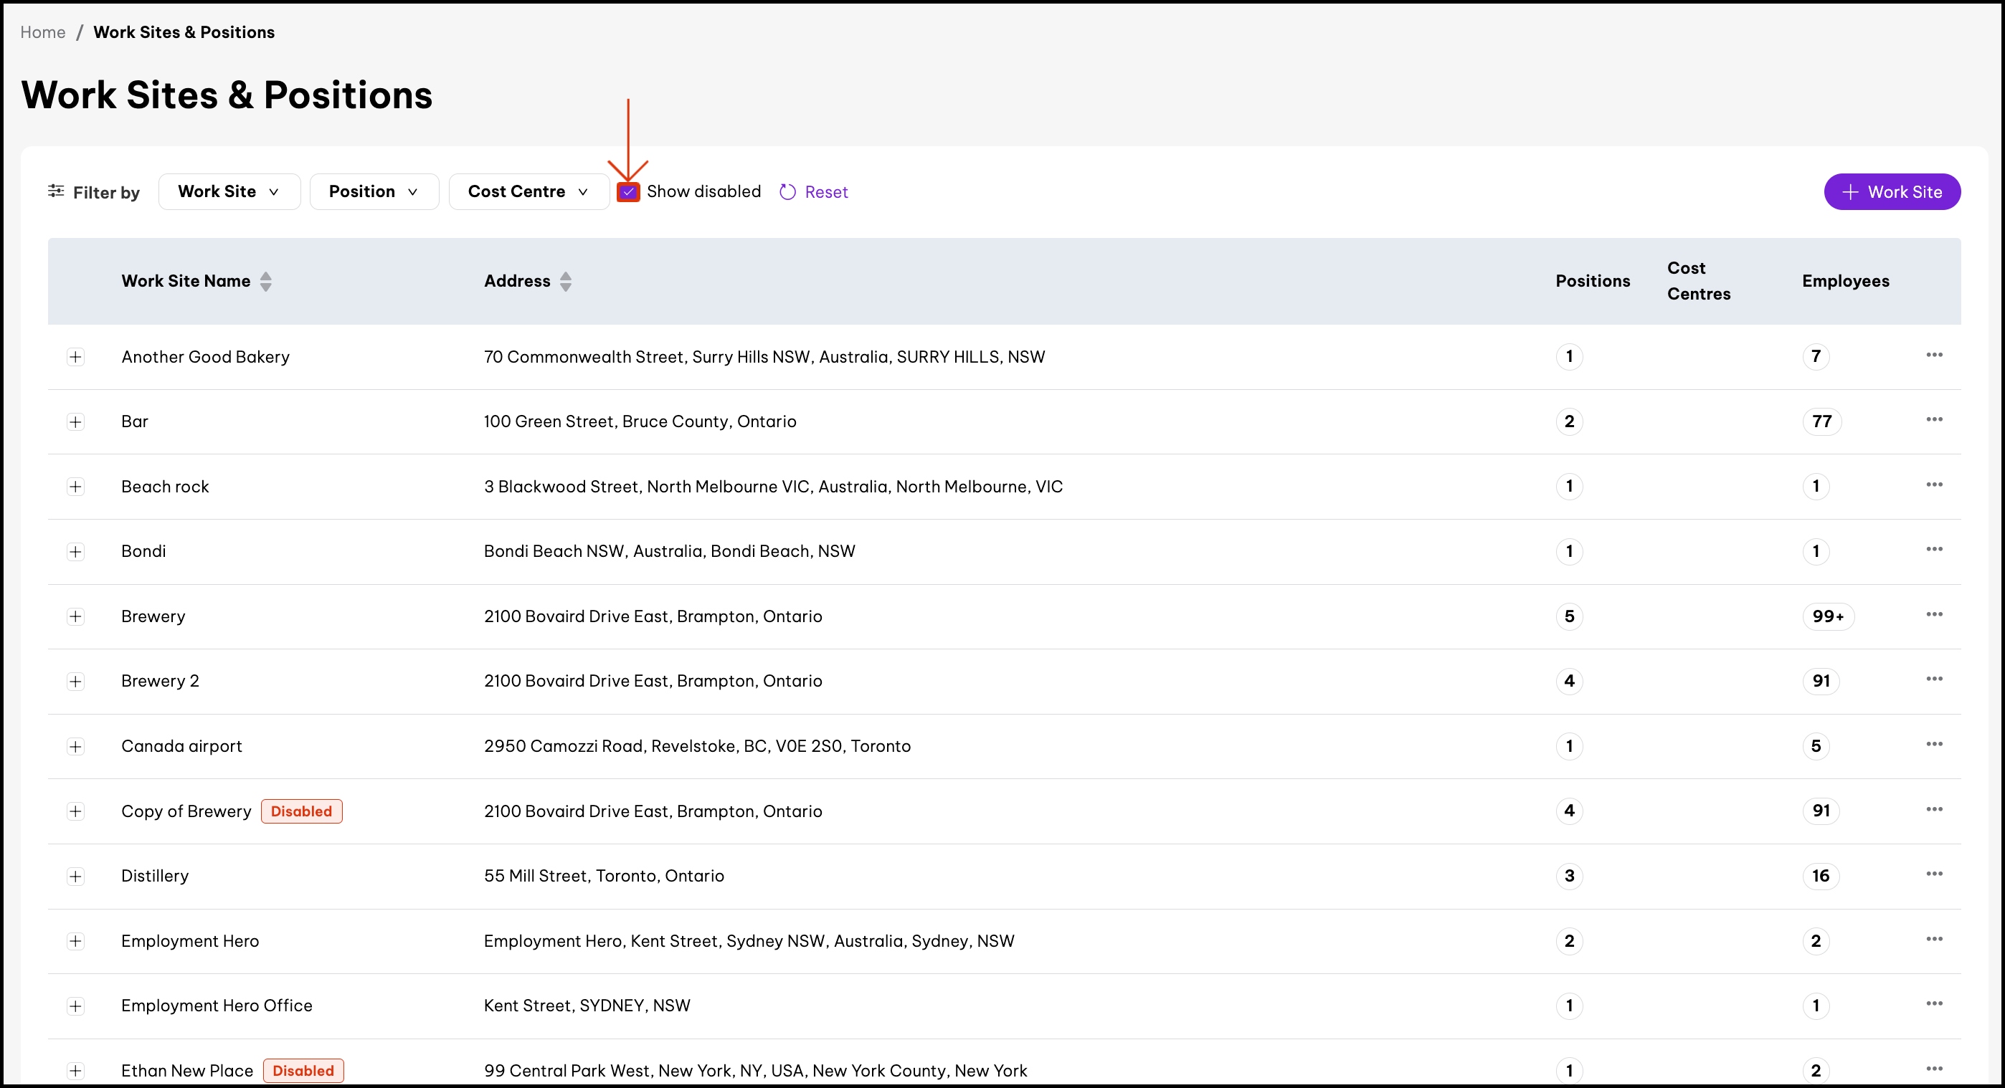
Task: Expand the Copy of Brewery row
Action: (x=75, y=811)
